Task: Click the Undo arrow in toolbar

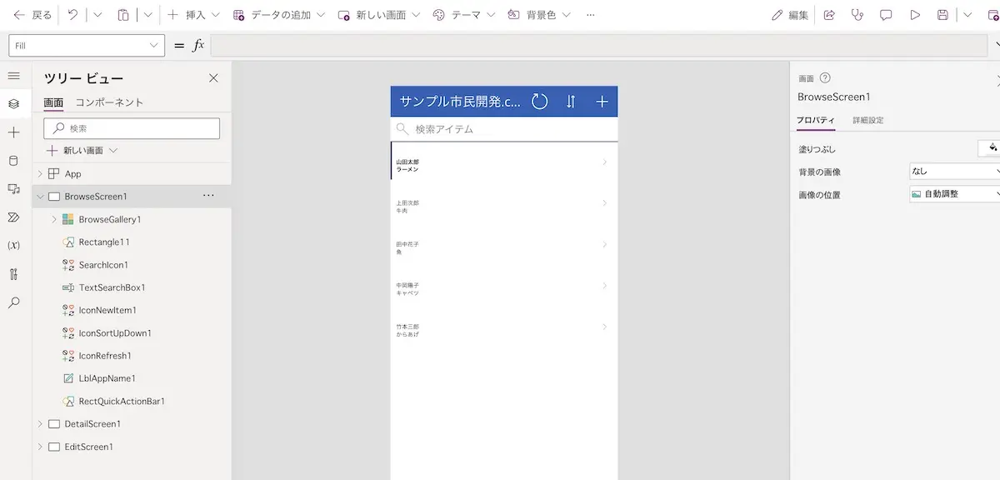Action: point(72,15)
